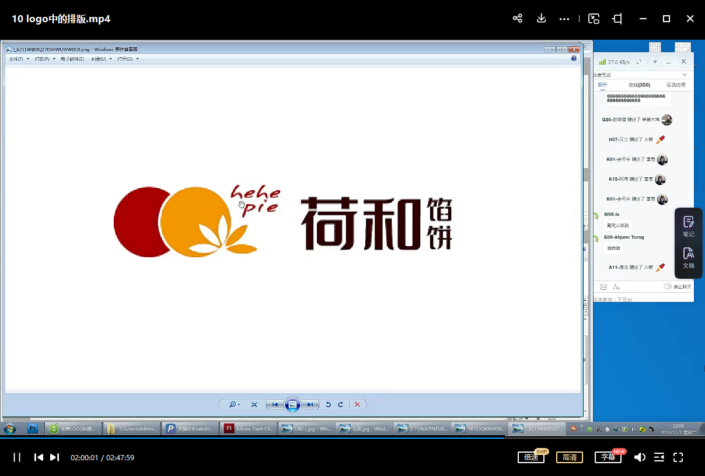Click the 电子邮件(E) menu item
This screenshot has width=705, height=476.
click(72, 59)
